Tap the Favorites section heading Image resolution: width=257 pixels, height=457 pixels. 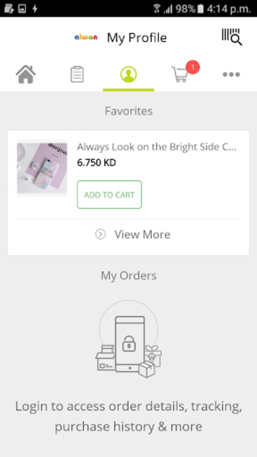(128, 111)
